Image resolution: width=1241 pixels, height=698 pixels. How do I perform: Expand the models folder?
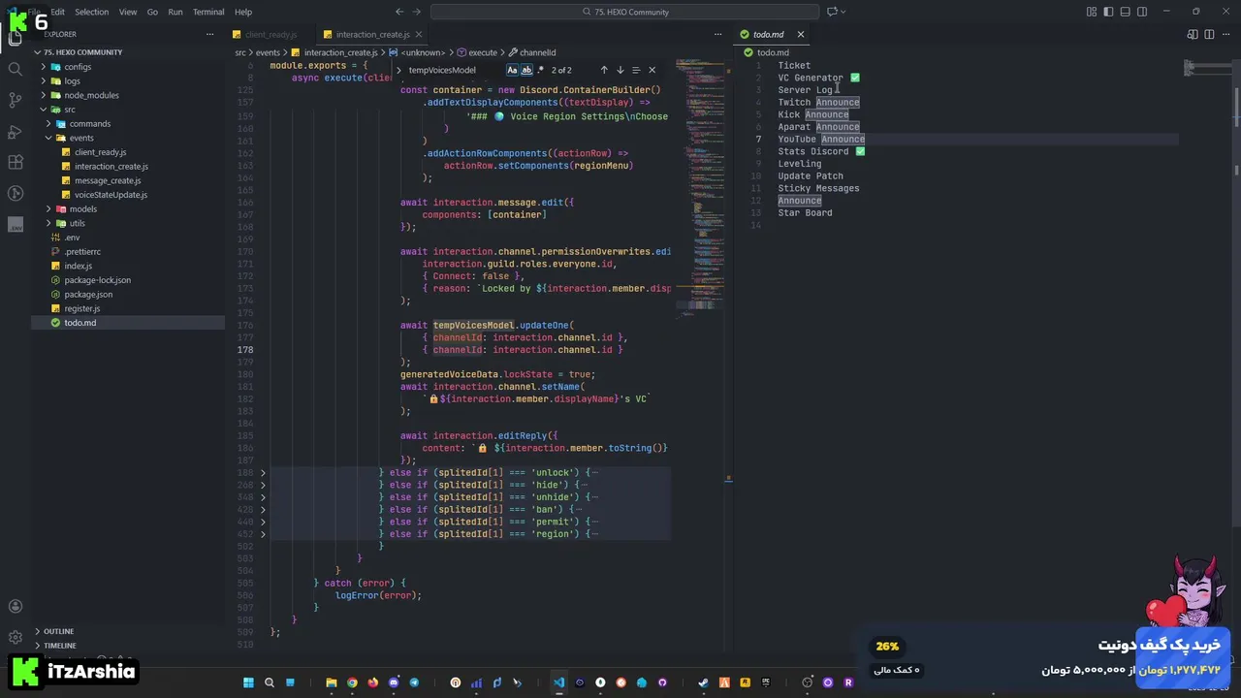(82, 209)
